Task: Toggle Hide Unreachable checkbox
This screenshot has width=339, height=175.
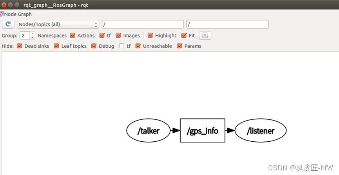Action: coord(138,46)
